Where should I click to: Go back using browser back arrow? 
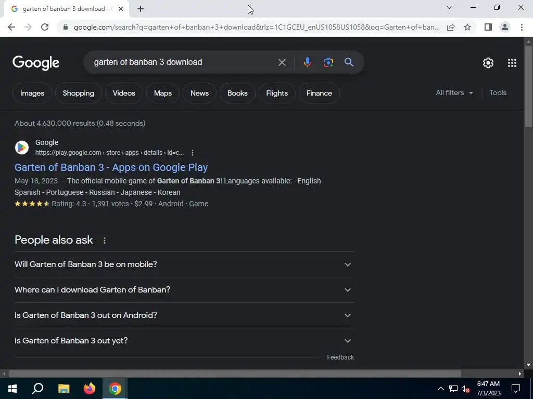pos(11,27)
